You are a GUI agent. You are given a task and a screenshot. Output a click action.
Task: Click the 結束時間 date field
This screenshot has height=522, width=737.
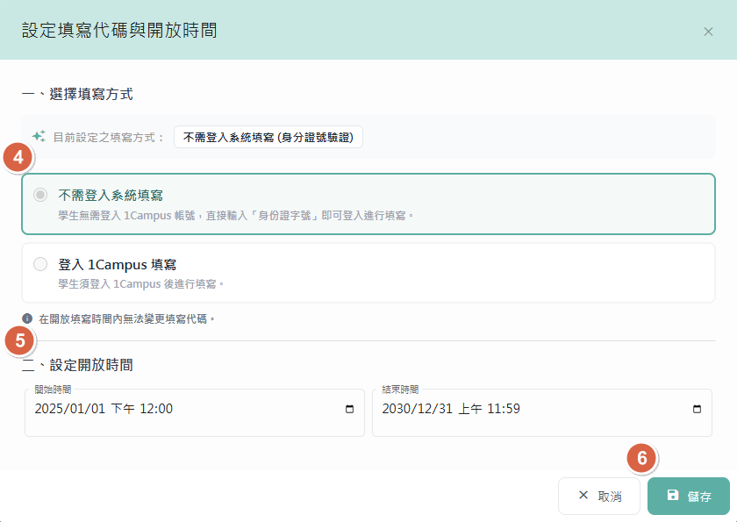(x=542, y=412)
